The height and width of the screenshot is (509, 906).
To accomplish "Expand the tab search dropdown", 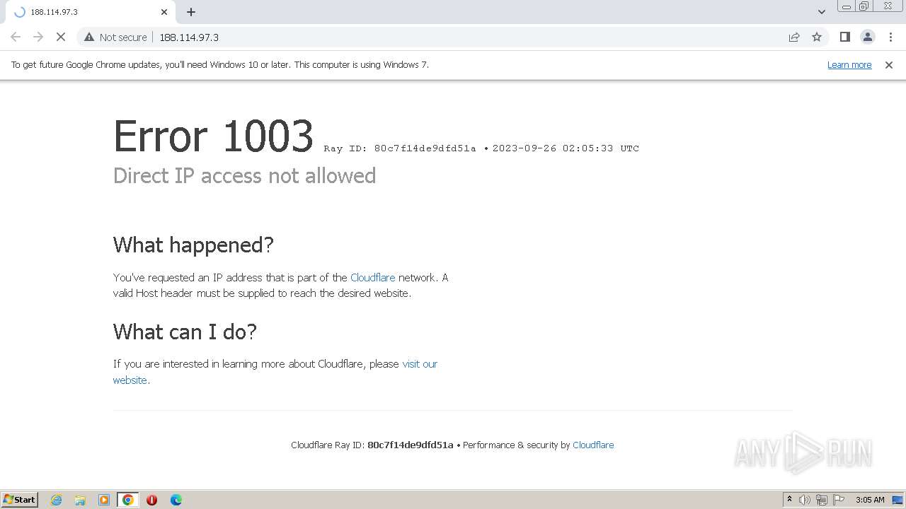I will pyautogui.click(x=821, y=12).
